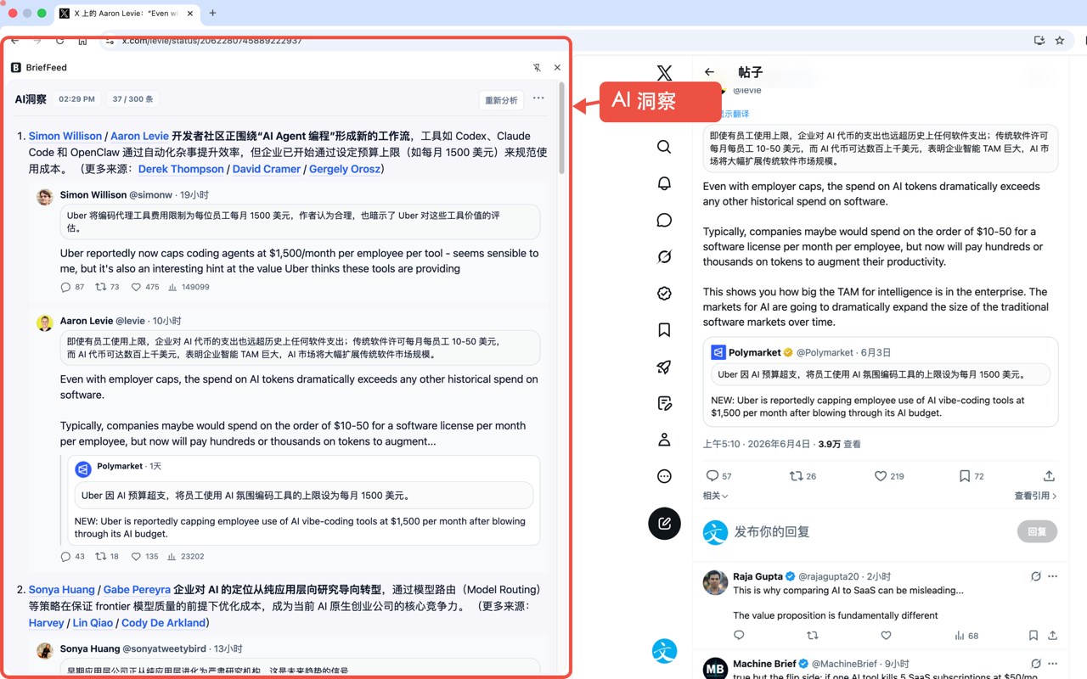Retweet icon with 18 in BriefFeed
1087x679 pixels.
[x=100, y=557]
